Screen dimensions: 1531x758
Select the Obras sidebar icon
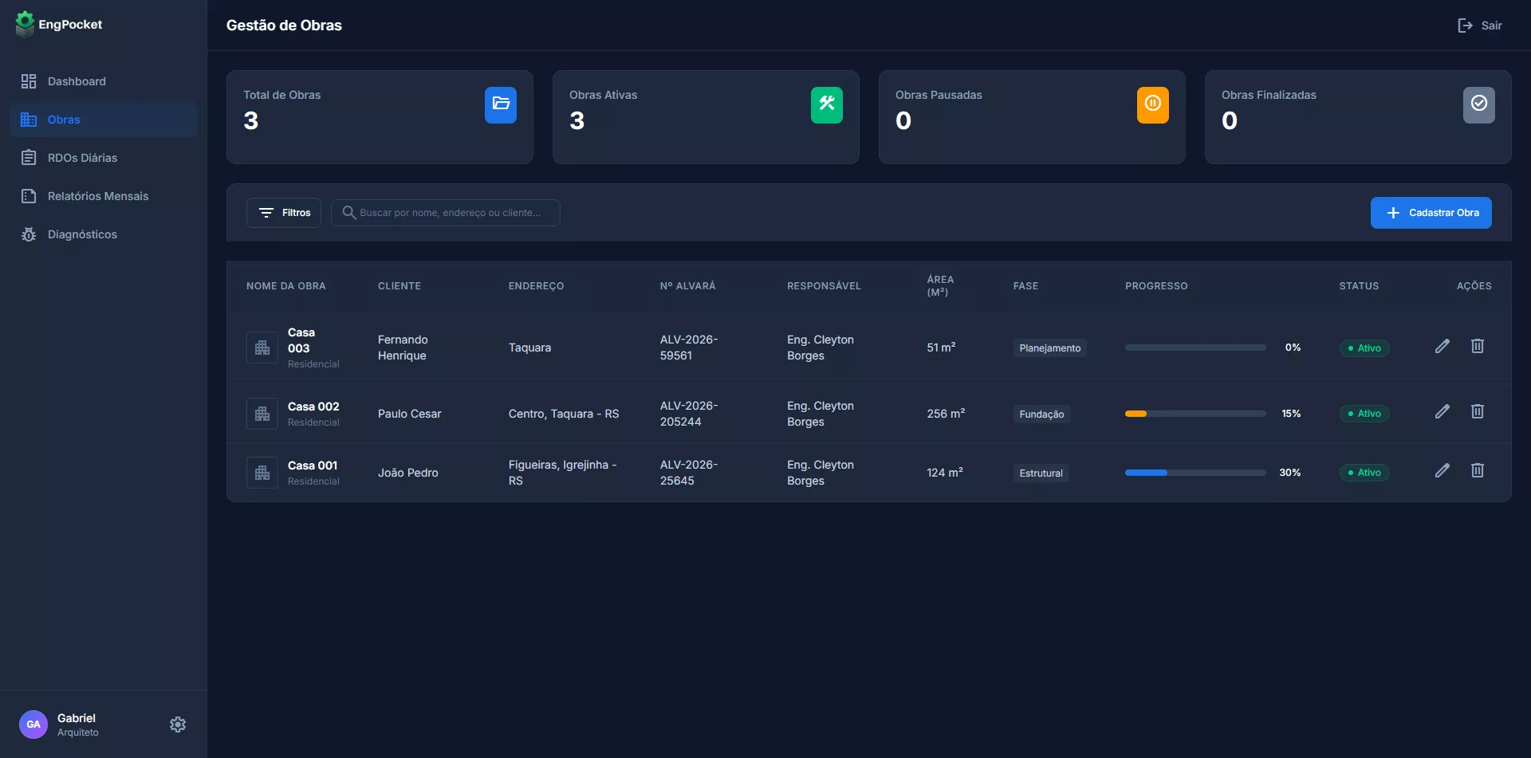[29, 120]
